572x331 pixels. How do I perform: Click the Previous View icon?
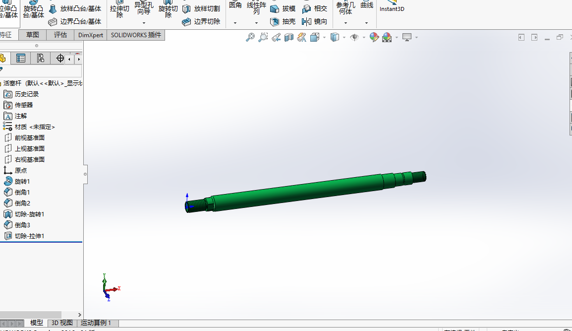point(276,37)
